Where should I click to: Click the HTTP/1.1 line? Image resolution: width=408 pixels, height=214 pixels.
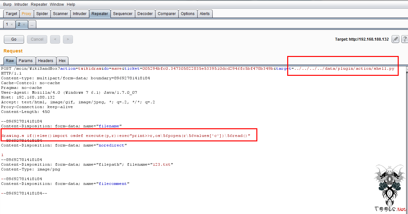tap(11, 73)
